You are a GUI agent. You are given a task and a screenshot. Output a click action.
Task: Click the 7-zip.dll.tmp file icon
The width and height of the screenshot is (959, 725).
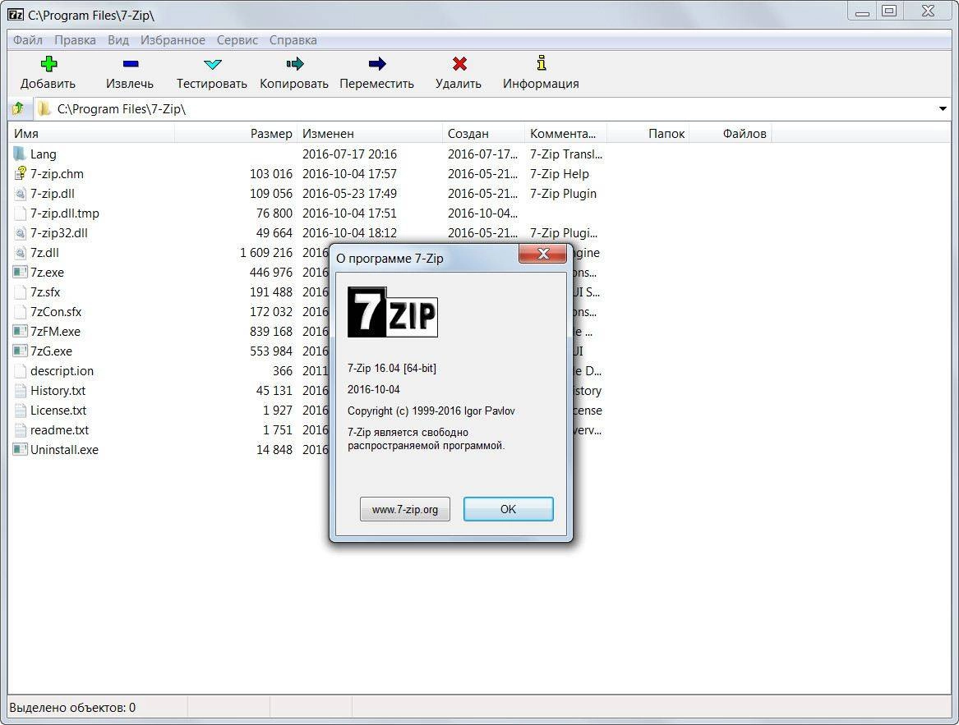tap(20, 213)
